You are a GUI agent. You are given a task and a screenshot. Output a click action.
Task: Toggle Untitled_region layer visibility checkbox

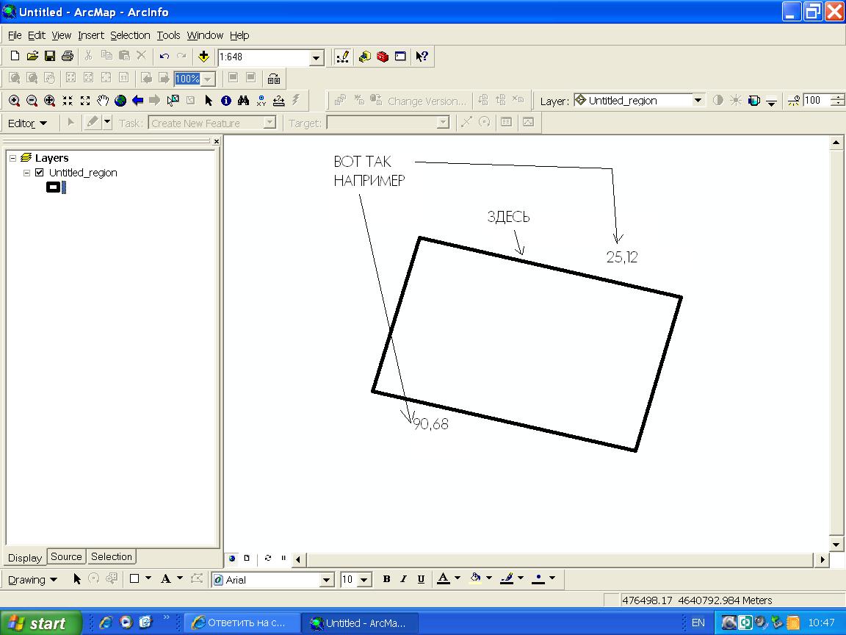coord(40,173)
